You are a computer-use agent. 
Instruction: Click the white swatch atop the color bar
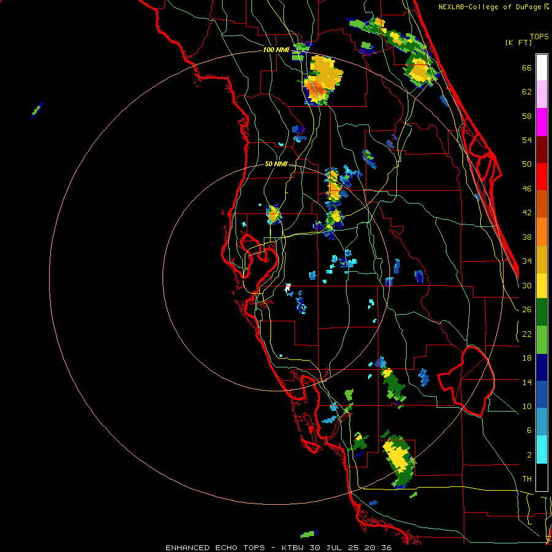pyautogui.click(x=542, y=67)
